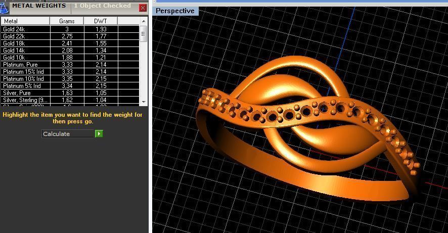Select the Gold 24k row
448x233 pixels.
click(70, 29)
